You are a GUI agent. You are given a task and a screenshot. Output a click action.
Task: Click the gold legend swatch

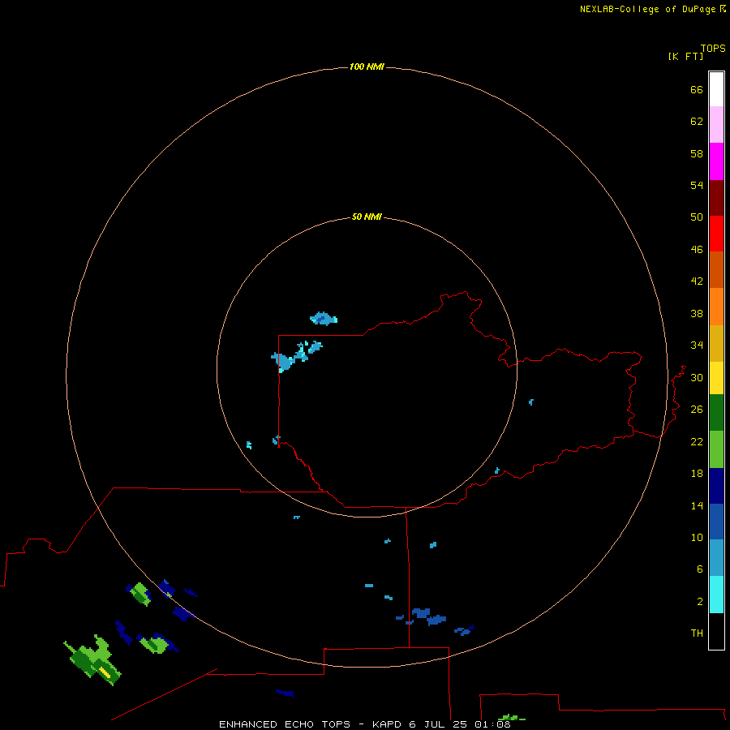click(716, 343)
